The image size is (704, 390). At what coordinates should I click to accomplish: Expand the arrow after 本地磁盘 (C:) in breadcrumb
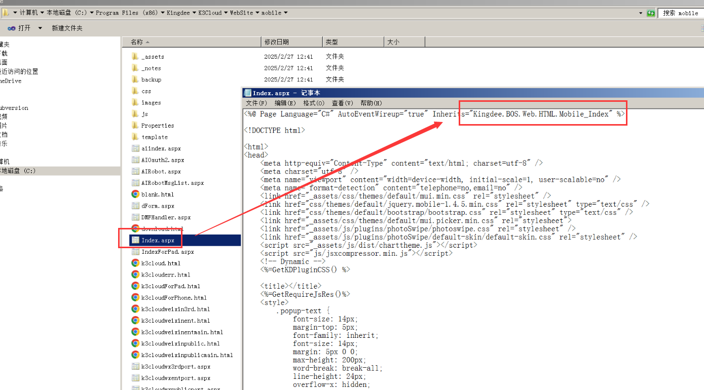coord(91,13)
